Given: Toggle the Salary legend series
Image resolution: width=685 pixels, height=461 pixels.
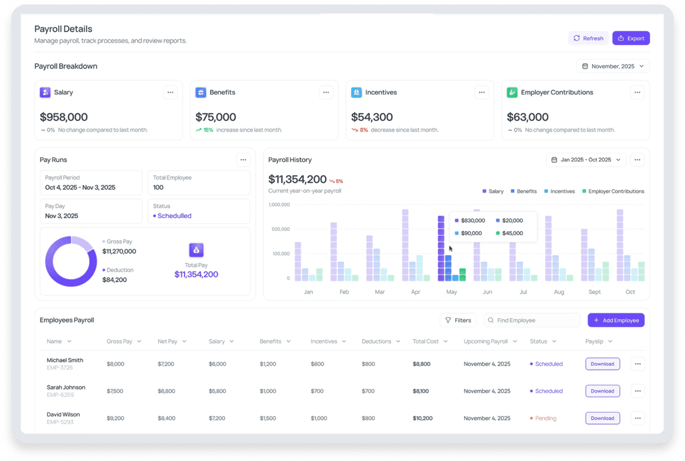Looking at the screenshot, I should click(x=493, y=192).
